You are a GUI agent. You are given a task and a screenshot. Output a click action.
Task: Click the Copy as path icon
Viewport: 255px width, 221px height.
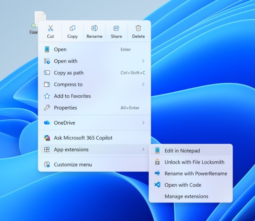point(47,73)
